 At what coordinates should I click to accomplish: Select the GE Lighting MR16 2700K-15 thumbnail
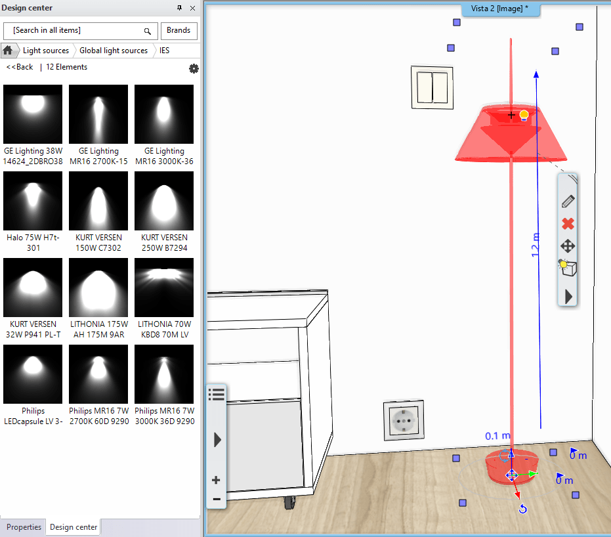[x=98, y=114]
